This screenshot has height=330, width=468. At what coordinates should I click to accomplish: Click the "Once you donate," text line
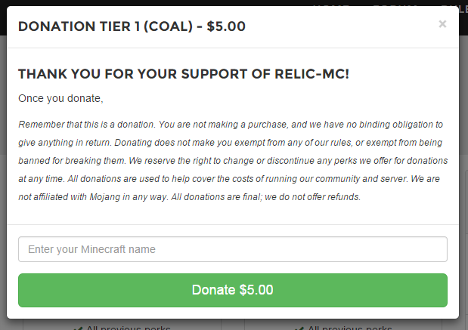tap(60, 98)
